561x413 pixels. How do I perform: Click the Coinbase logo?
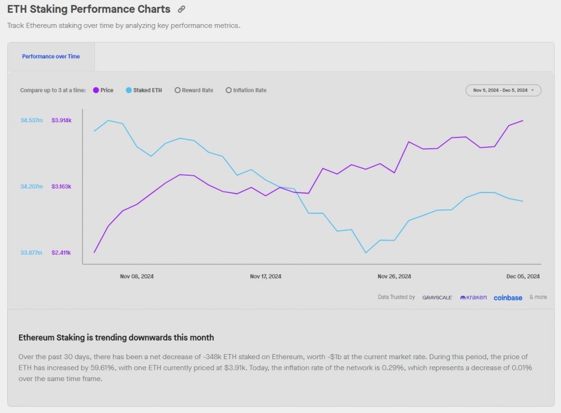(508, 297)
